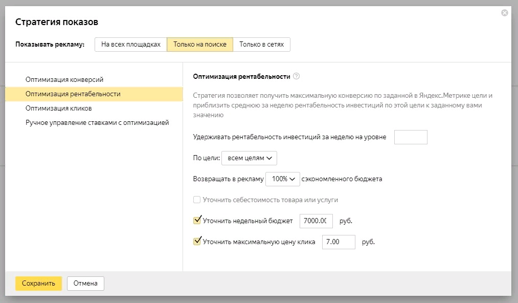Tick the Уточнить себестоимость товара или услуги checkbox
Viewport: 518px width, 303px height.
click(197, 200)
